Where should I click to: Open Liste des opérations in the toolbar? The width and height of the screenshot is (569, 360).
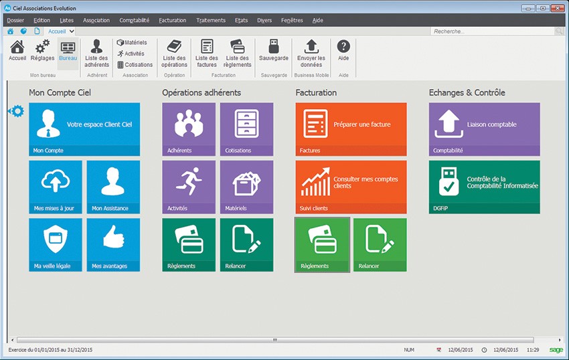coord(174,53)
